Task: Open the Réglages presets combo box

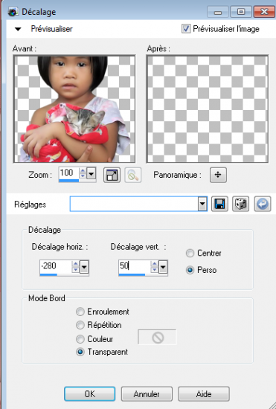Action: tap(138, 204)
